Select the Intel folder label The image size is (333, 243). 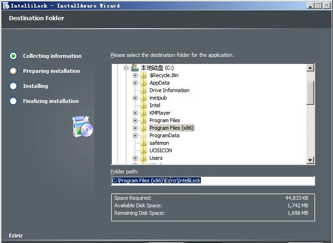[x=155, y=105]
